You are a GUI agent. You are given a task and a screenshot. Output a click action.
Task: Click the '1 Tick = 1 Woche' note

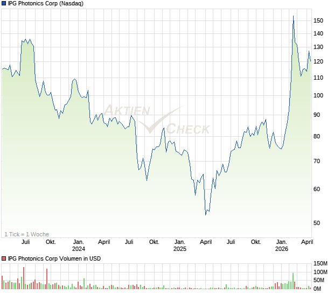(x=26, y=234)
